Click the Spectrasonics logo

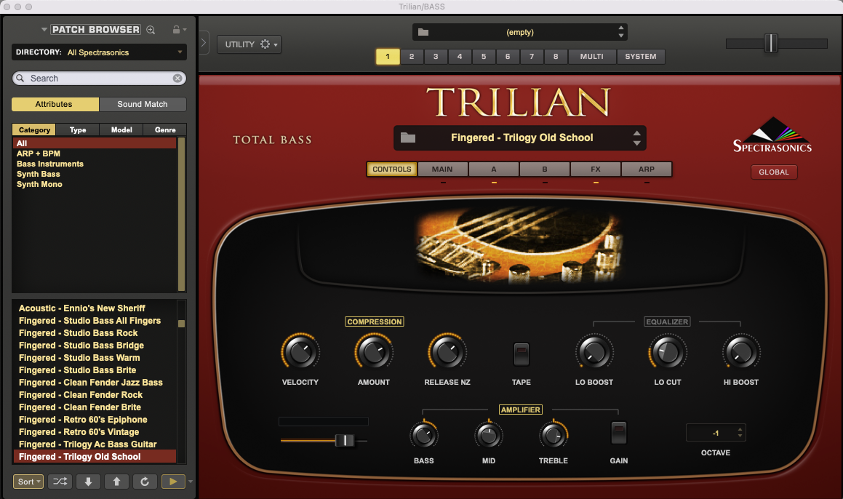[x=772, y=135]
